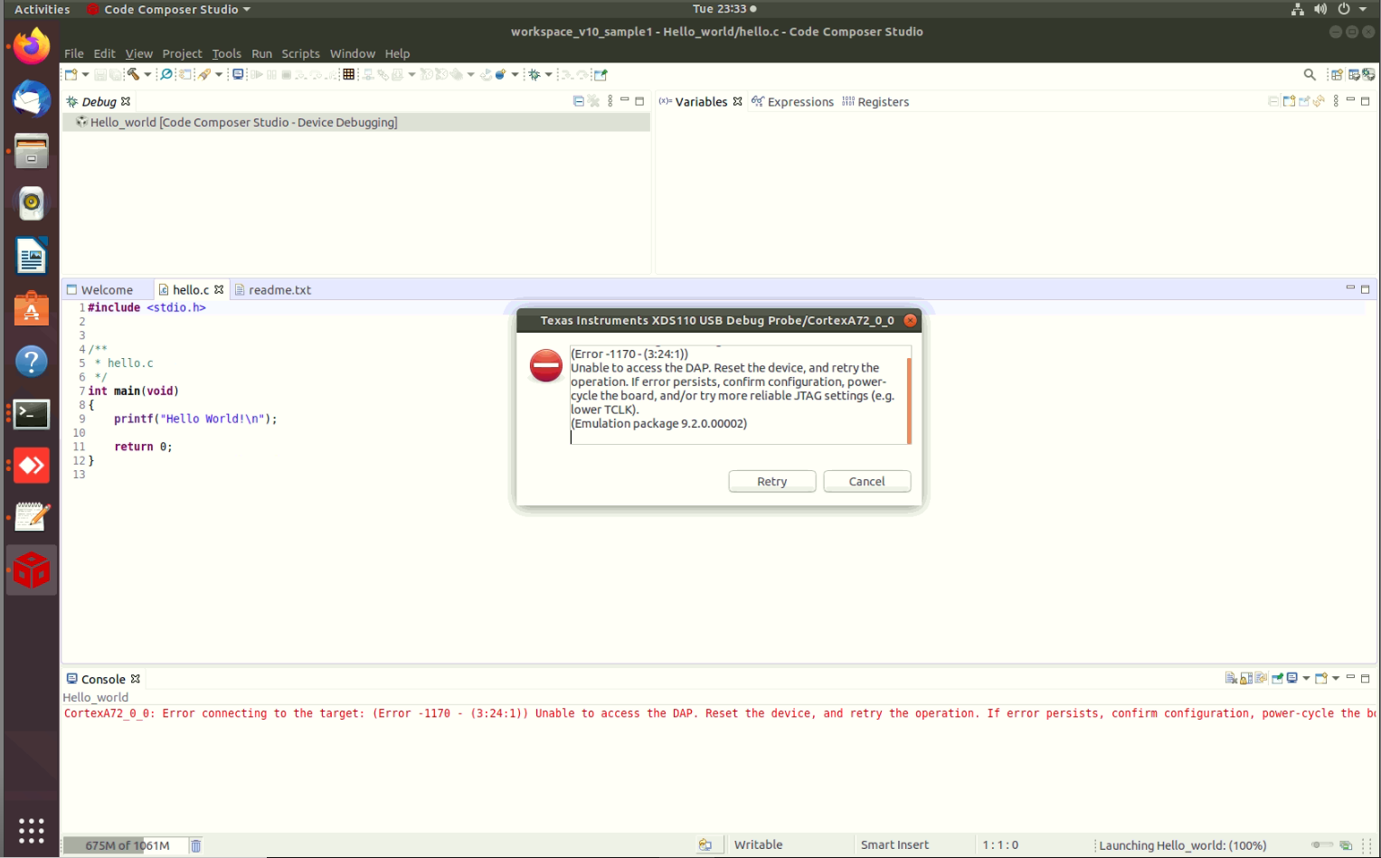This screenshot has width=1381, height=858.
Task: Click the New toolbar icon
Action: click(x=71, y=75)
